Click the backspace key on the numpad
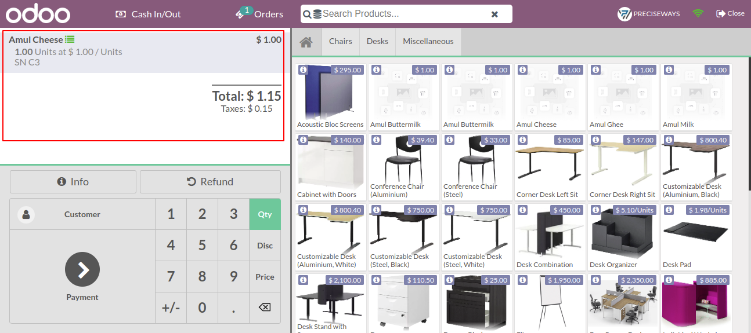This screenshot has width=751, height=333. pyautogui.click(x=265, y=308)
